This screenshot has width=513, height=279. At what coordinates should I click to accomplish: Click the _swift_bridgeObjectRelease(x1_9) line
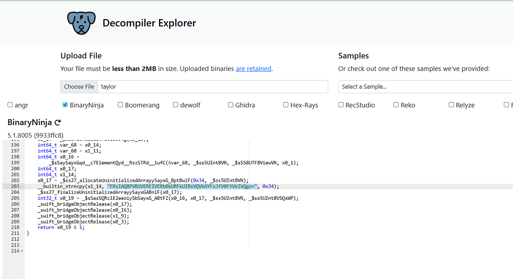point(84,216)
